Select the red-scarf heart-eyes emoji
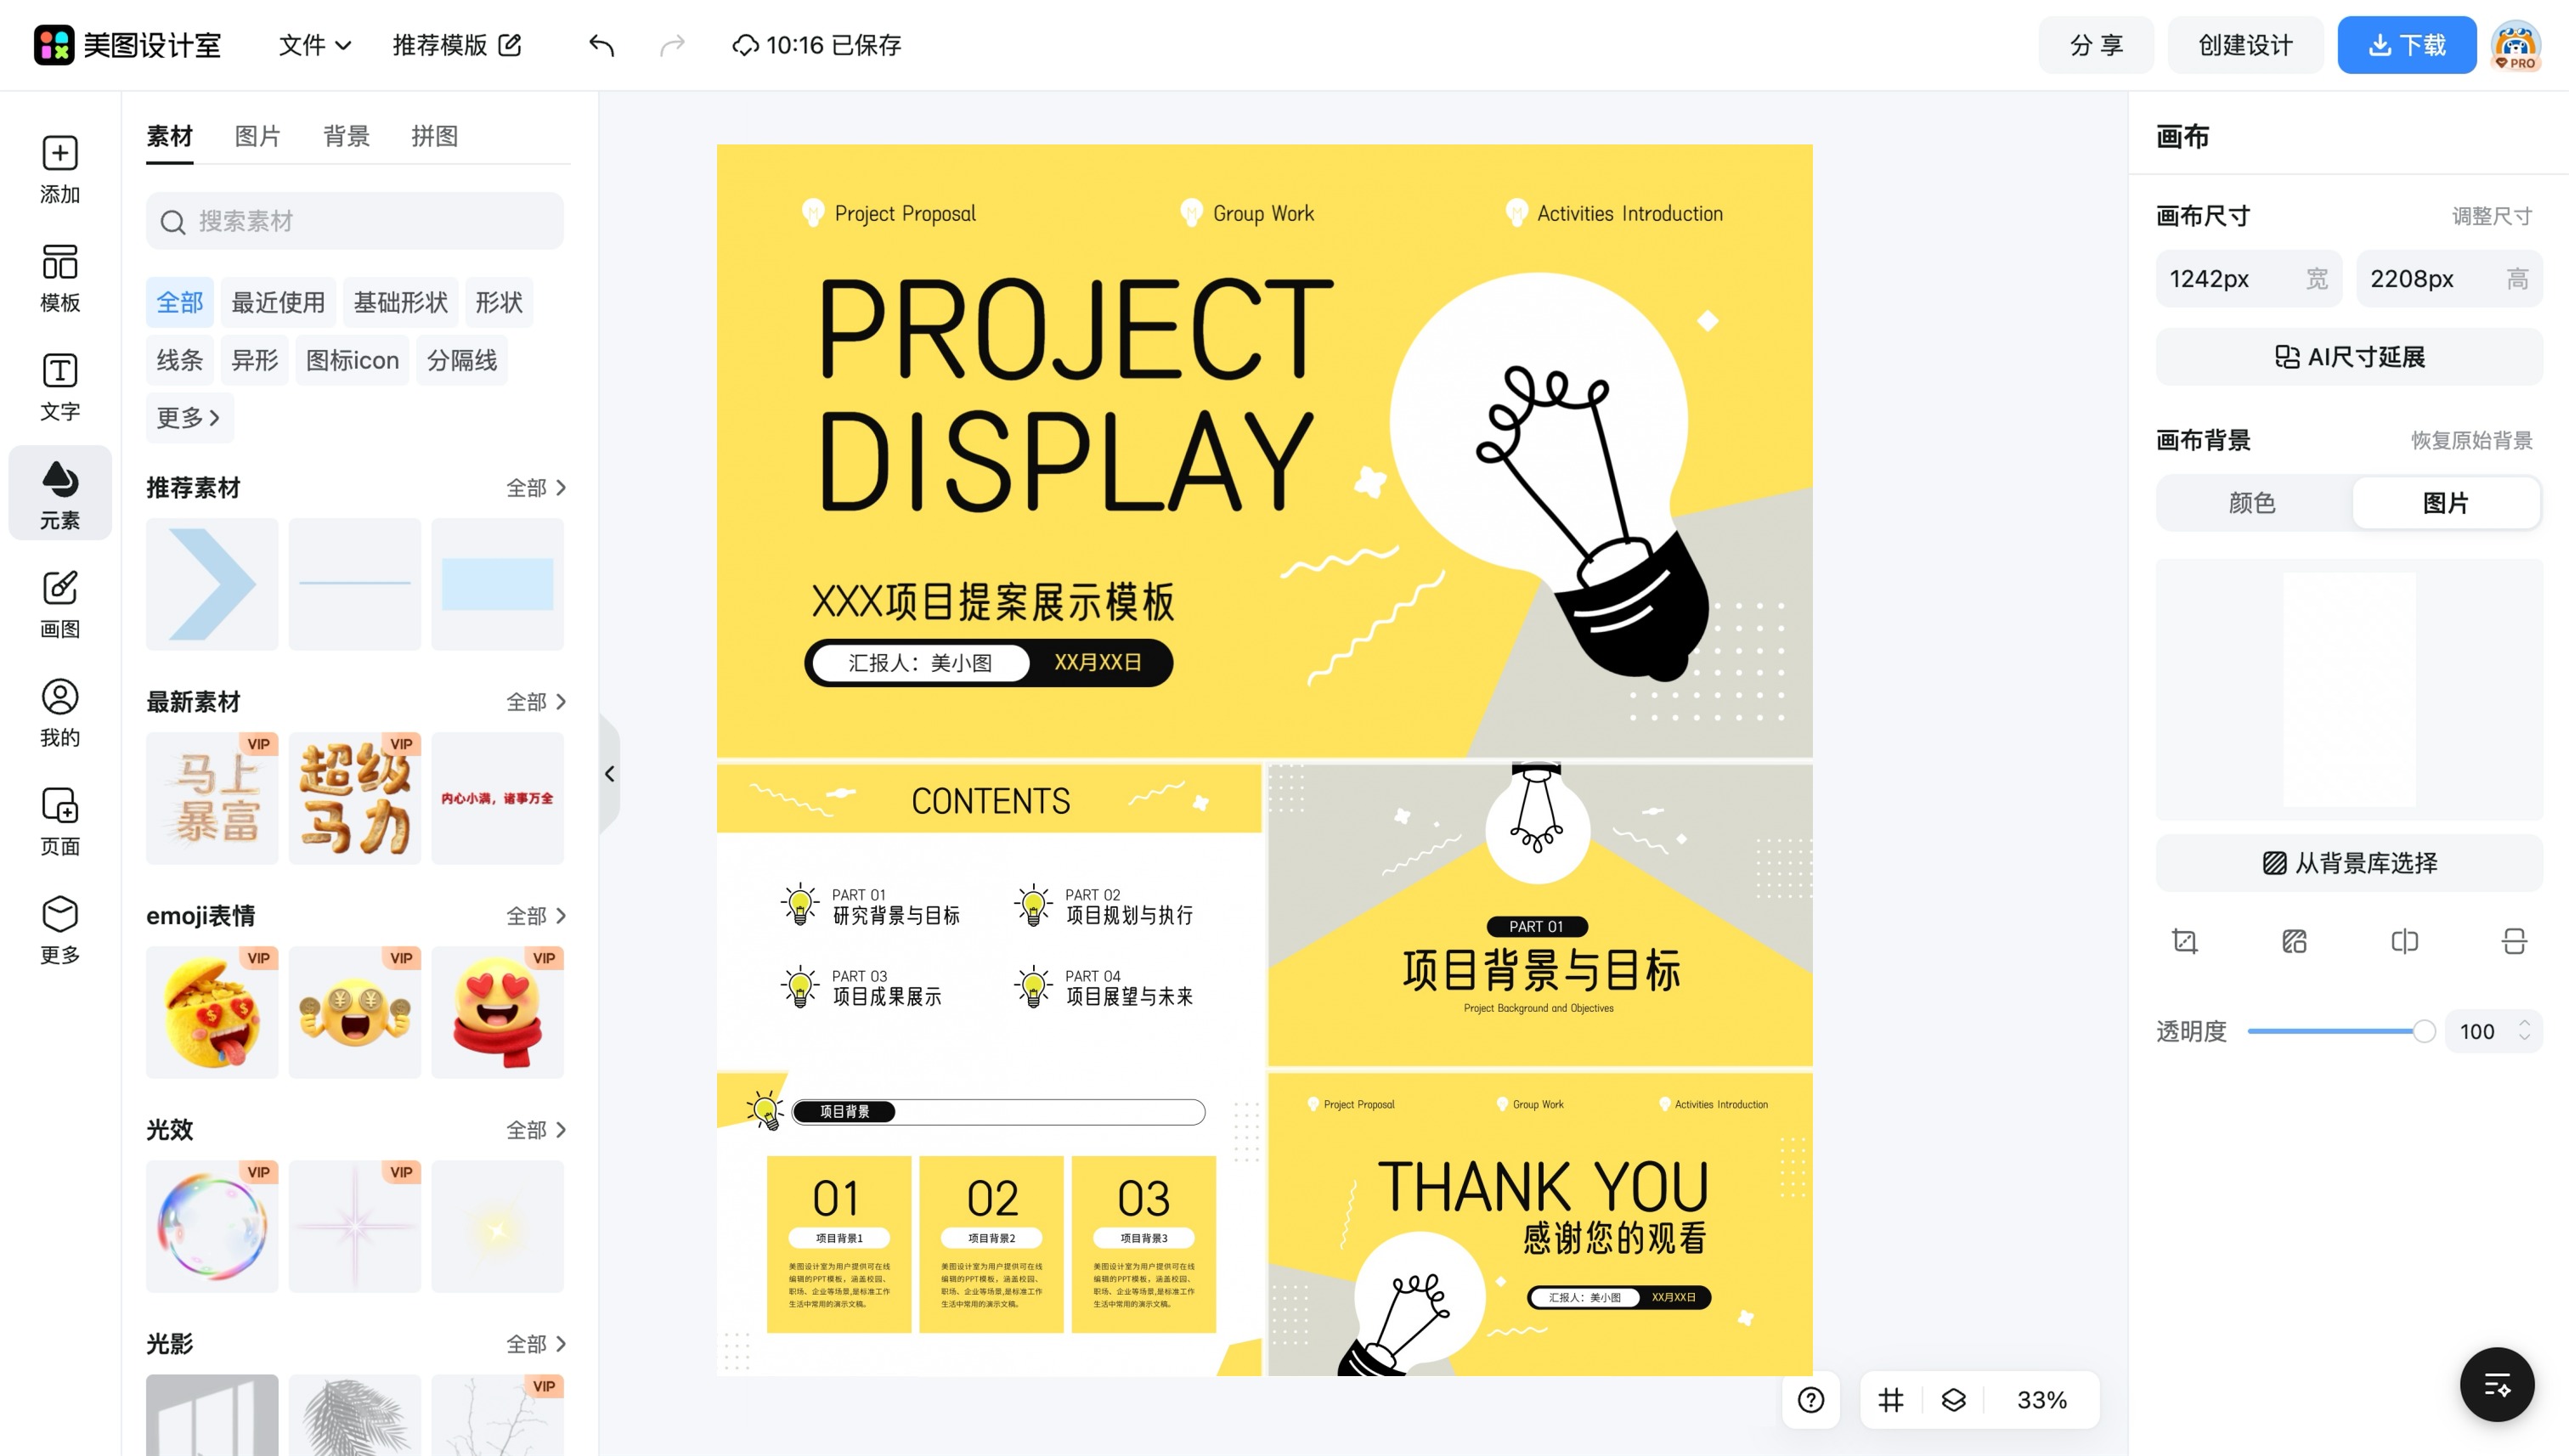Viewport: 2569px width, 1456px height. coord(498,1012)
